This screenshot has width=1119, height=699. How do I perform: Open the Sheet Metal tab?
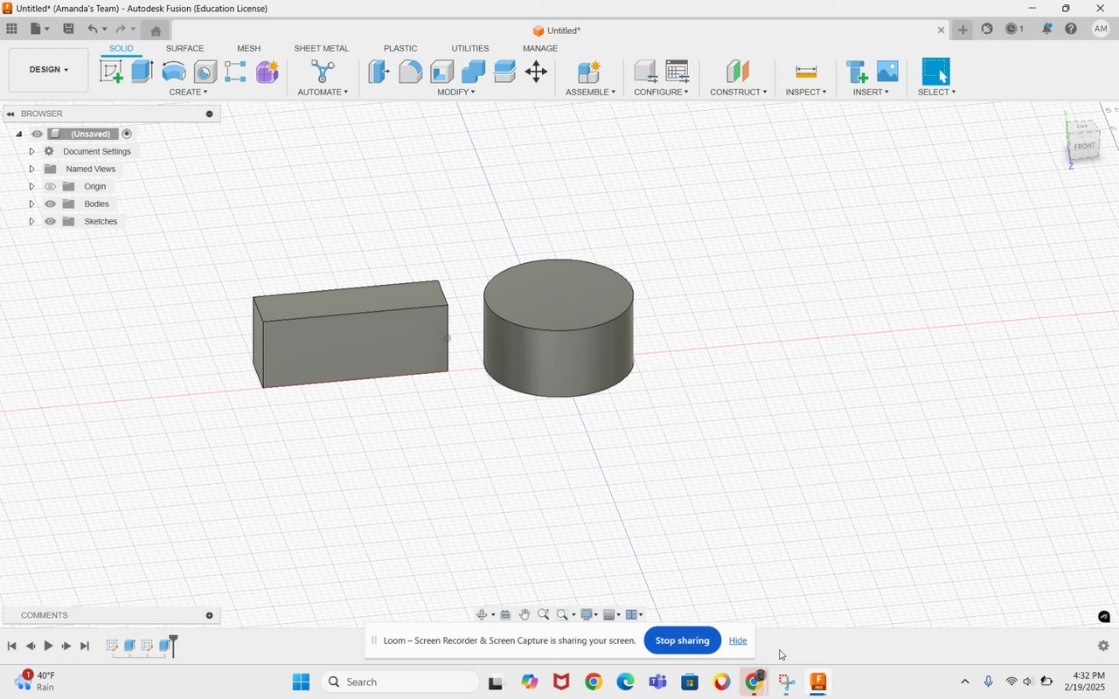coord(321,49)
